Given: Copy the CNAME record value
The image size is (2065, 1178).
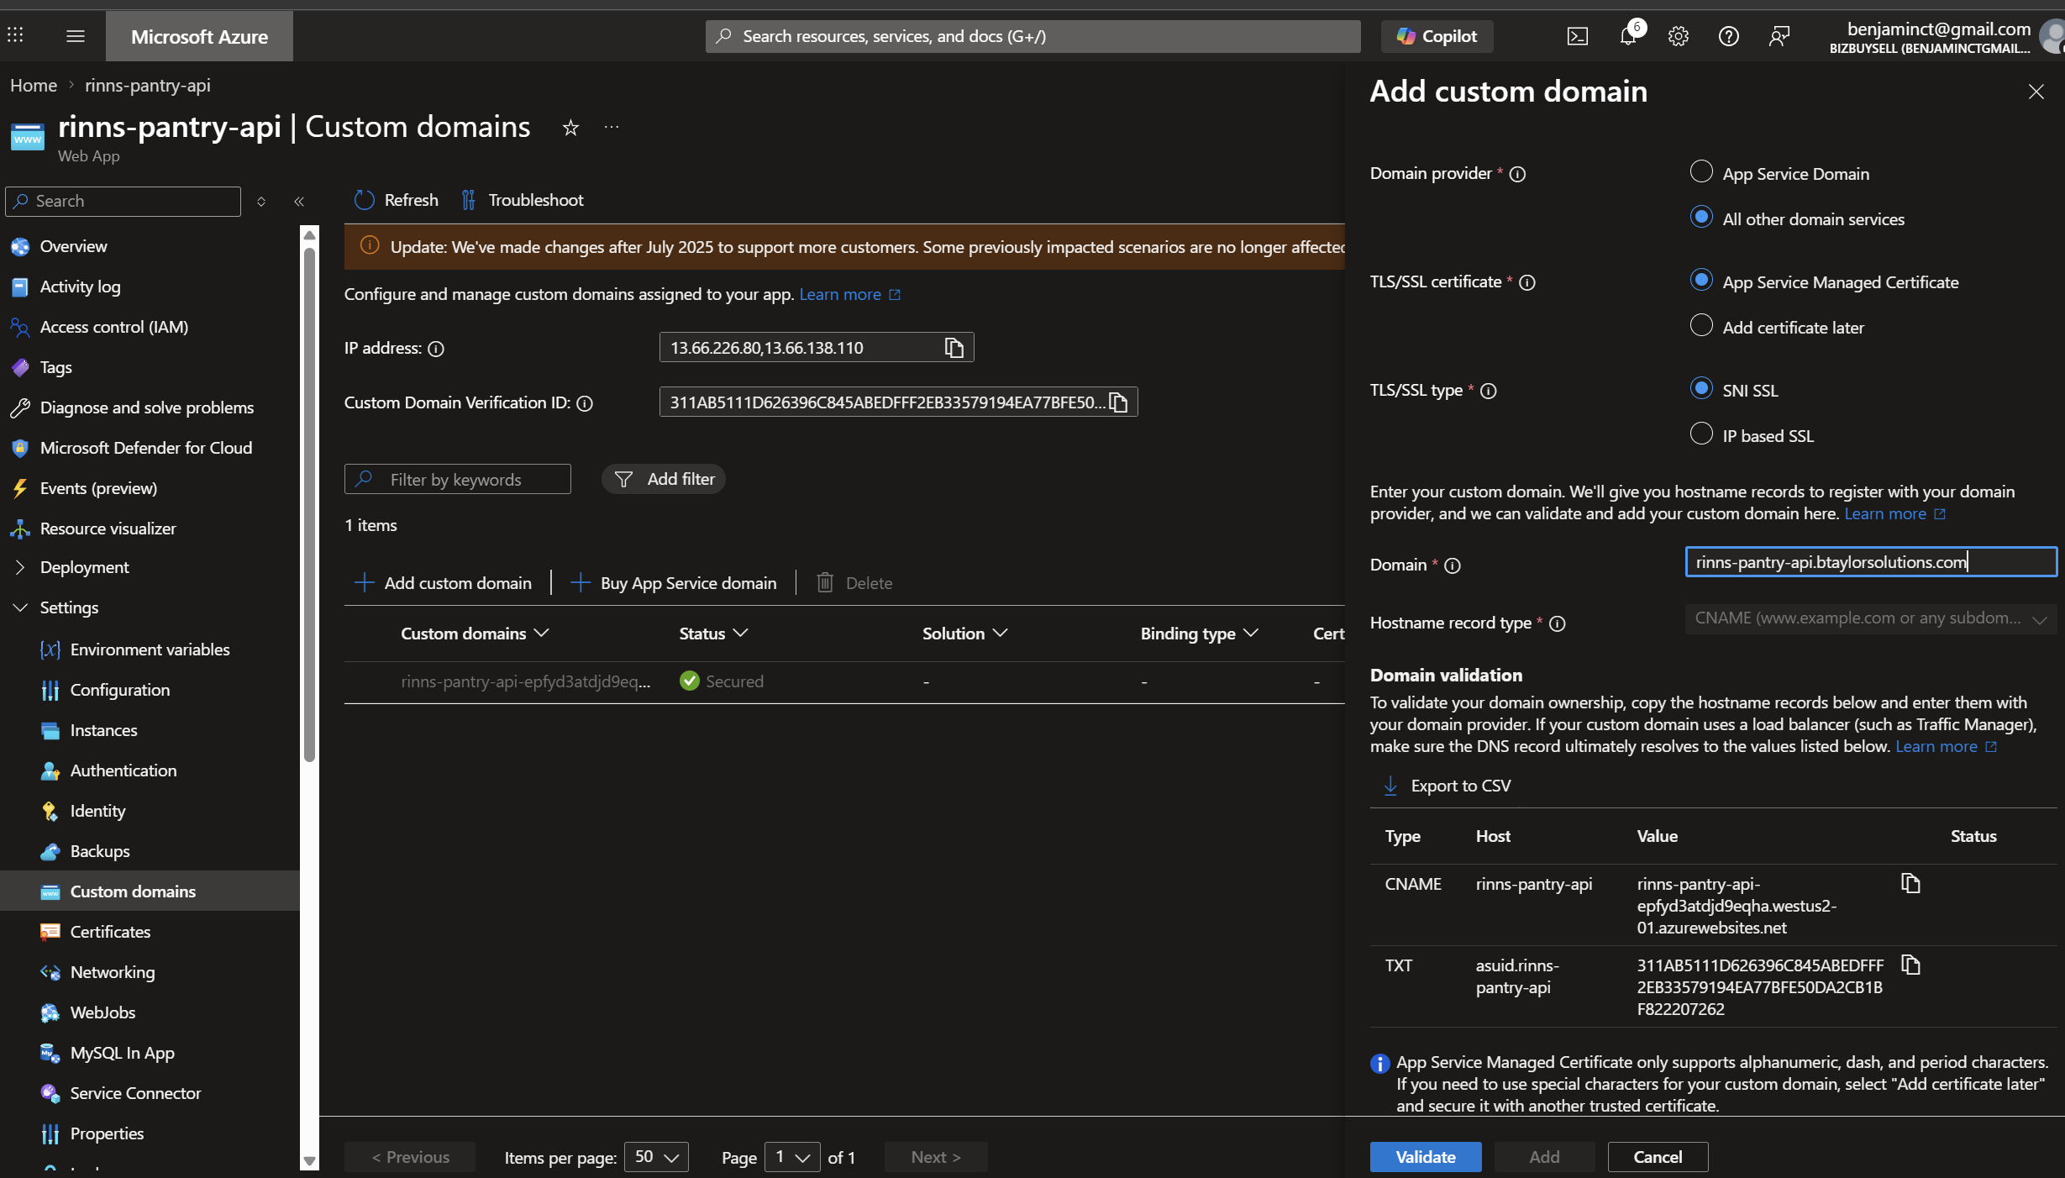Looking at the screenshot, I should [x=1910, y=883].
